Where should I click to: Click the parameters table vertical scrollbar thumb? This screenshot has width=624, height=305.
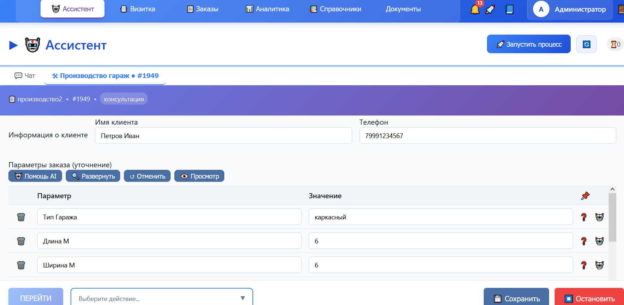click(612, 217)
